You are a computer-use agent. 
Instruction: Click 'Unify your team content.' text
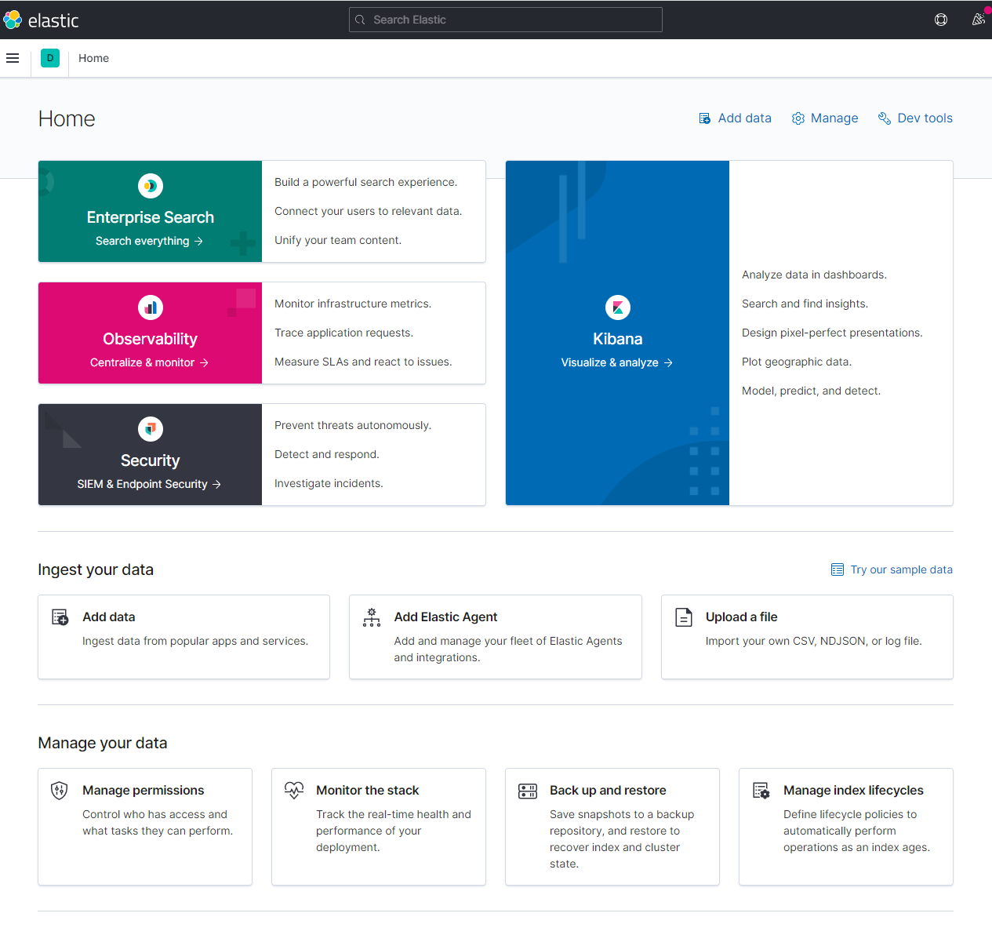(x=338, y=240)
